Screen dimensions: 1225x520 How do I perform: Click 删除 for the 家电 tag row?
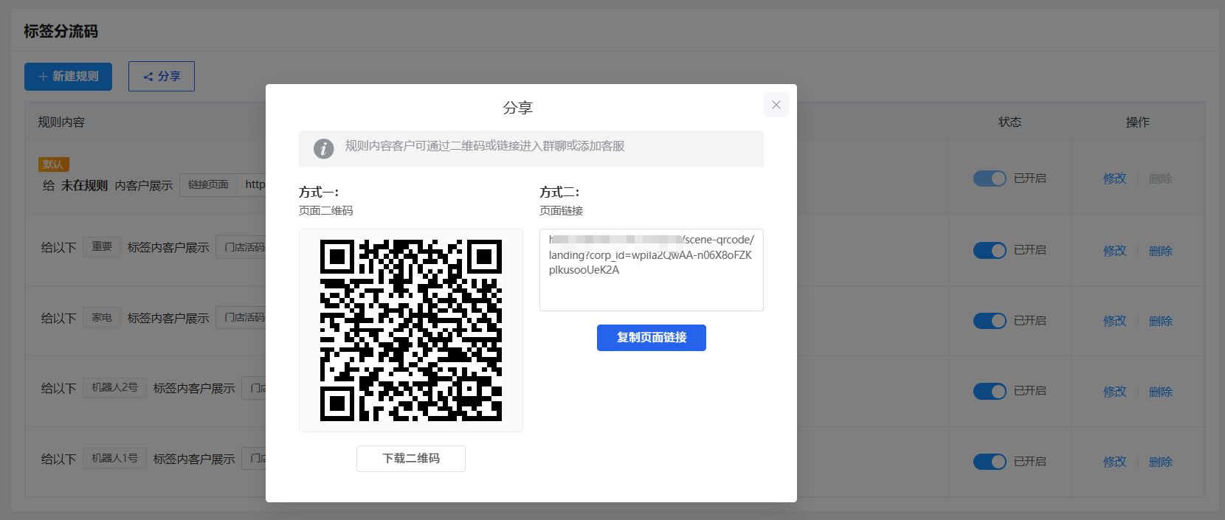pyautogui.click(x=1160, y=321)
